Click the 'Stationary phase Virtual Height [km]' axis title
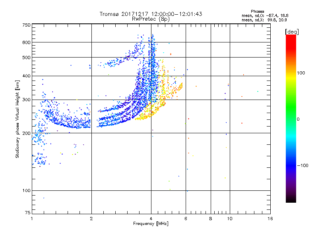 [x=17, y=119]
